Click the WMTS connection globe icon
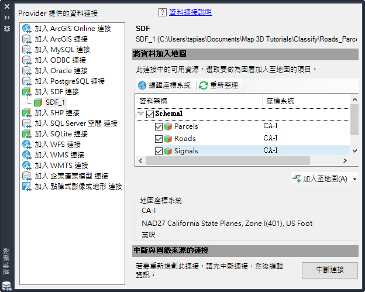Viewport: 365px width, 292px height. pos(26,166)
